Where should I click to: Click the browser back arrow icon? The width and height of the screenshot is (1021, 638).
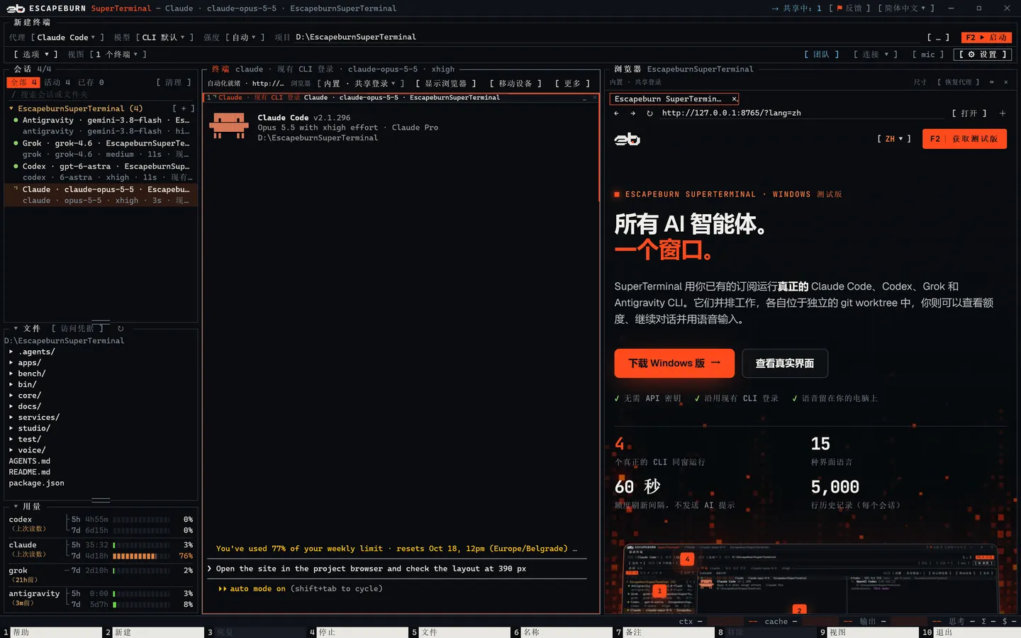pyautogui.click(x=616, y=113)
